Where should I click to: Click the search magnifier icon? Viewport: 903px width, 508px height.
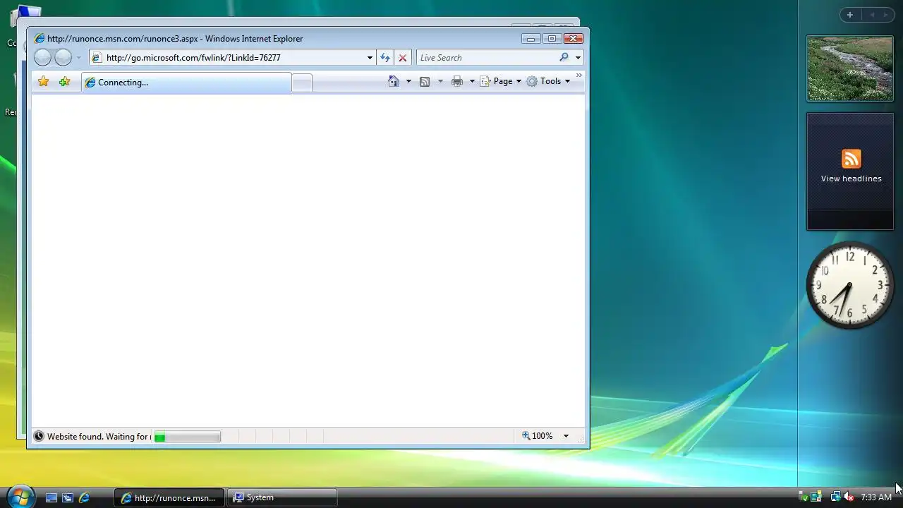pos(564,57)
